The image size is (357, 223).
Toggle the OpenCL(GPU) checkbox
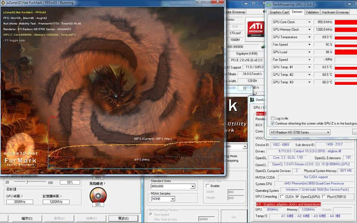[x=297, y=197]
